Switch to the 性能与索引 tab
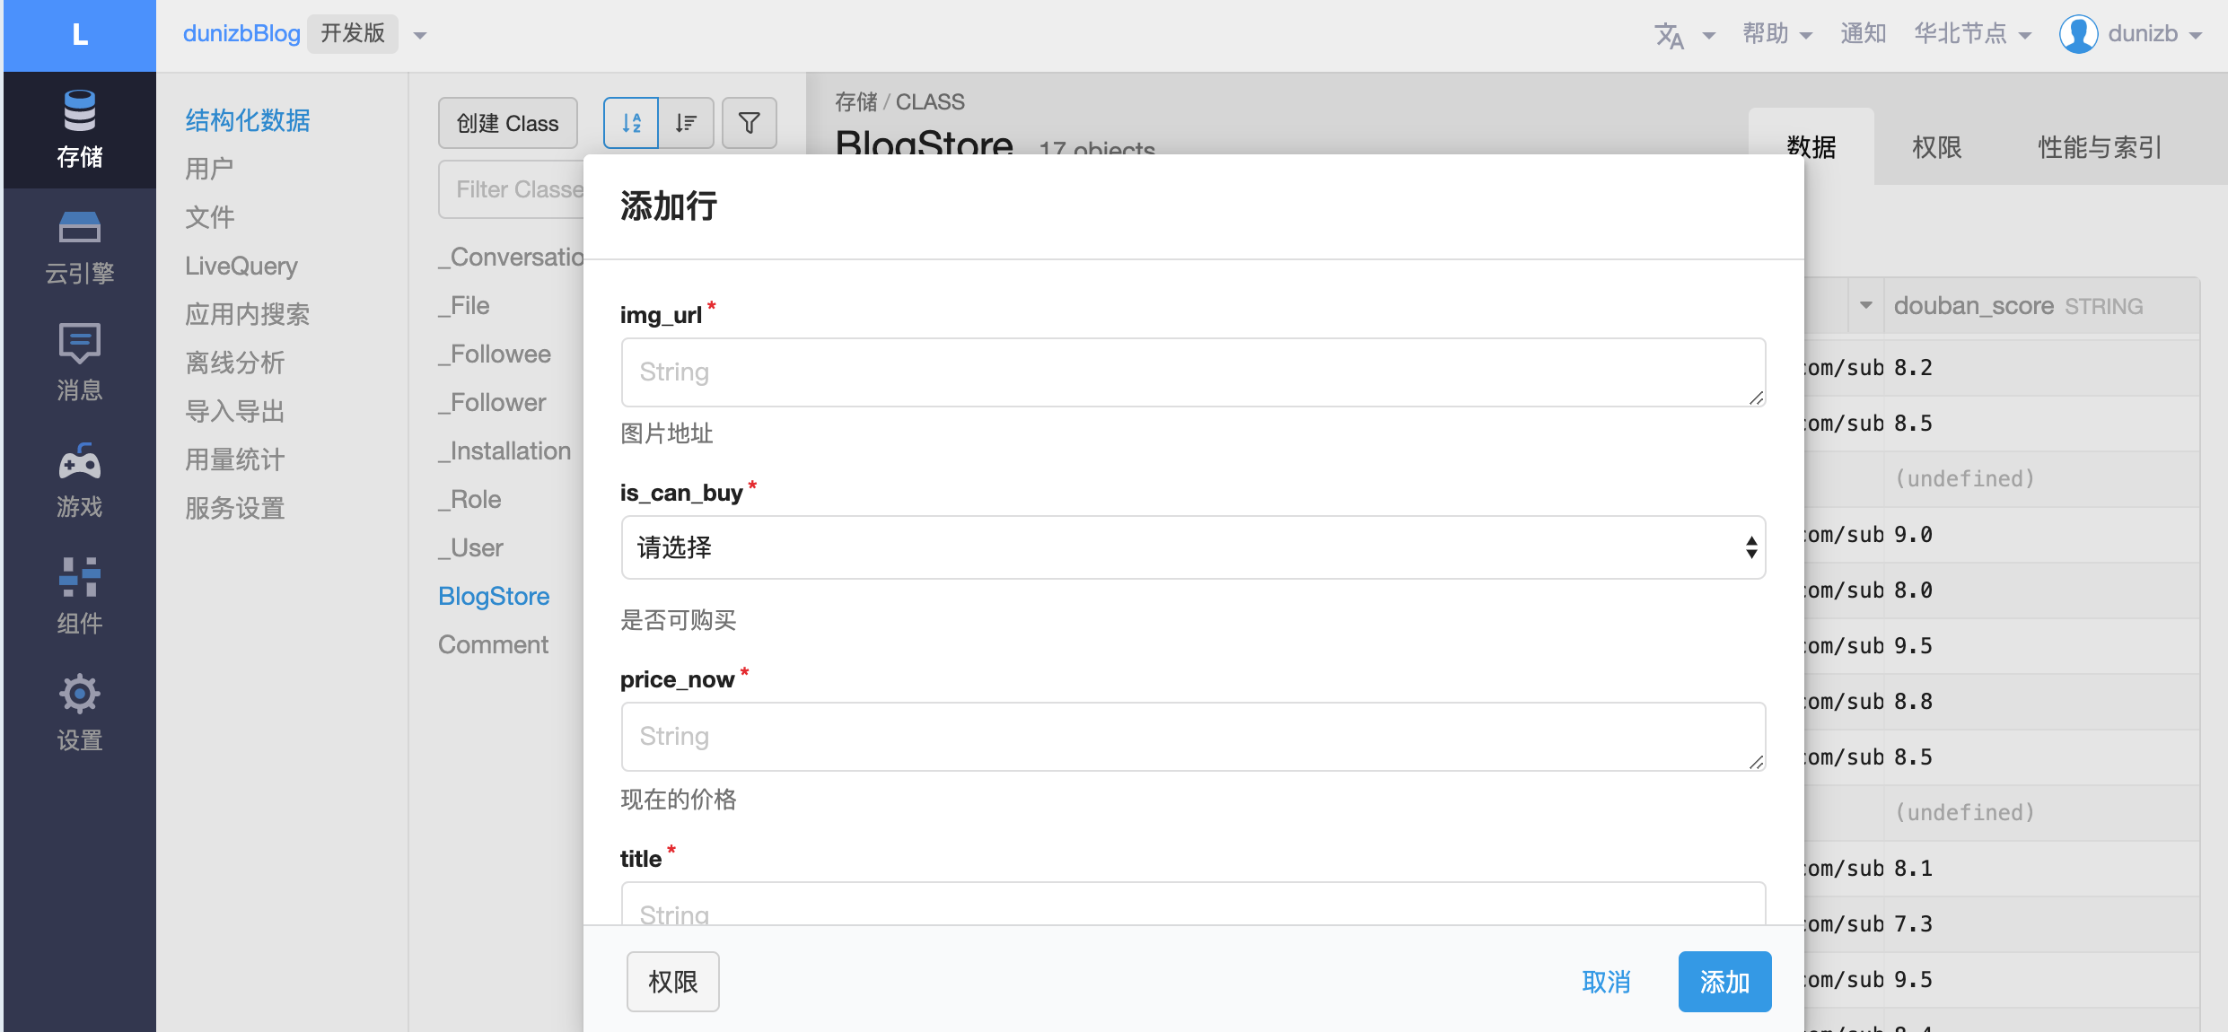2228x1032 pixels. 2099,147
